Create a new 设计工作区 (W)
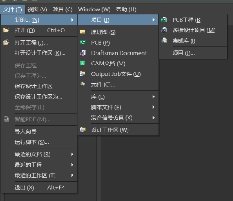The width and height of the screenshot is (233, 201). coord(118,130)
